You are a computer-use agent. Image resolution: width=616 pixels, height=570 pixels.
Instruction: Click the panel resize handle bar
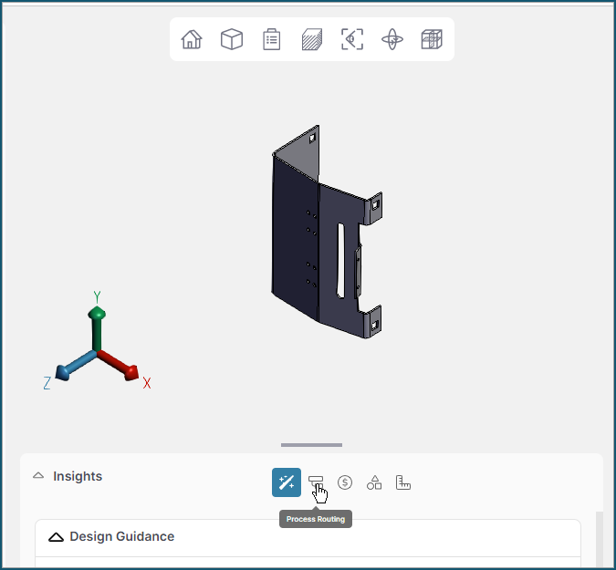pyautogui.click(x=311, y=445)
